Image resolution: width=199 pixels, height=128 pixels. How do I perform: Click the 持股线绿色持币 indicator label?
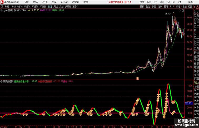tap(25, 81)
